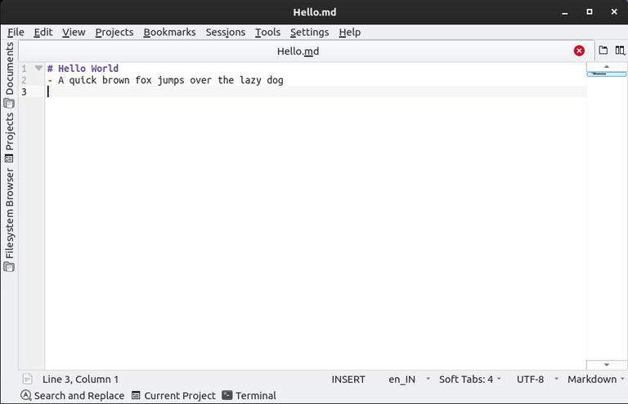Open the View menu
The height and width of the screenshot is (404, 628).
[x=74, y=32]
